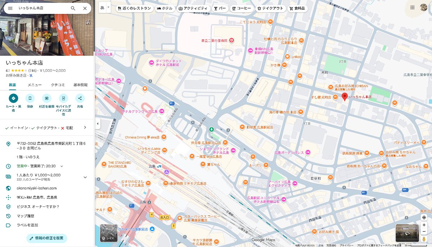Click the my-location target icon
Viewport: 432px width, 247px height.
[424, 218]
